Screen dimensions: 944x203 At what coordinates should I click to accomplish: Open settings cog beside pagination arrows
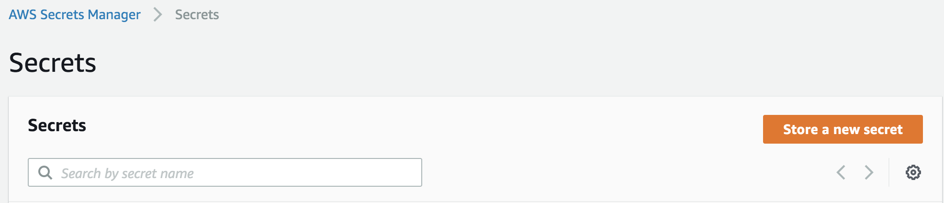tap(913, 172)
